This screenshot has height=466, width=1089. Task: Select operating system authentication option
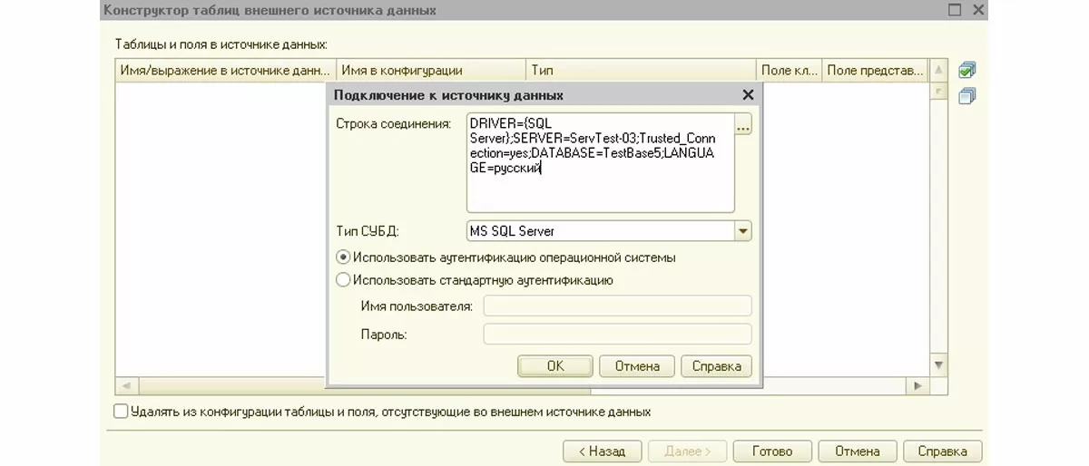point(343,257)
